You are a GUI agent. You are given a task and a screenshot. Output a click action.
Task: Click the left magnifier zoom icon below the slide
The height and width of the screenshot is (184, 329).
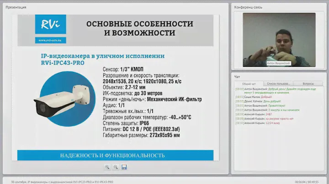coord(107,167)
